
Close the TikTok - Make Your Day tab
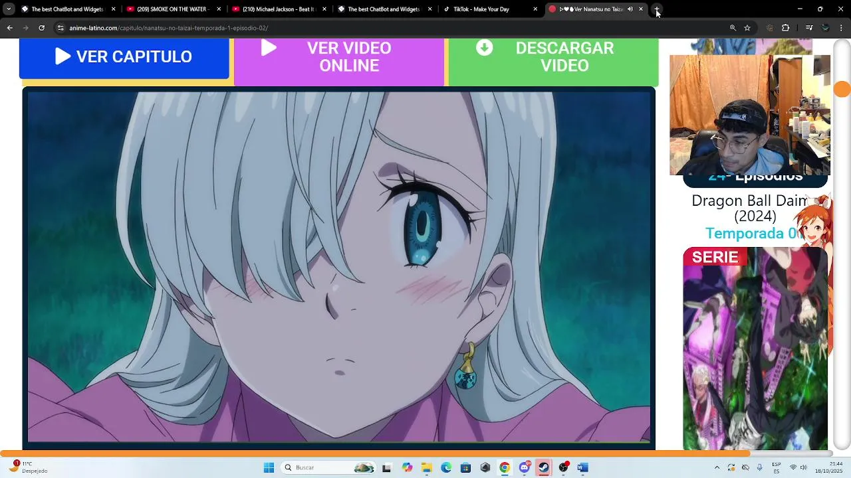(535, 9)
